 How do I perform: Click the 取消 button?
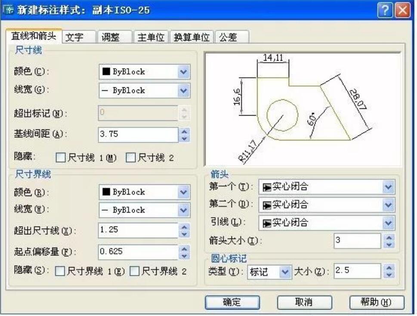[304, 302]
